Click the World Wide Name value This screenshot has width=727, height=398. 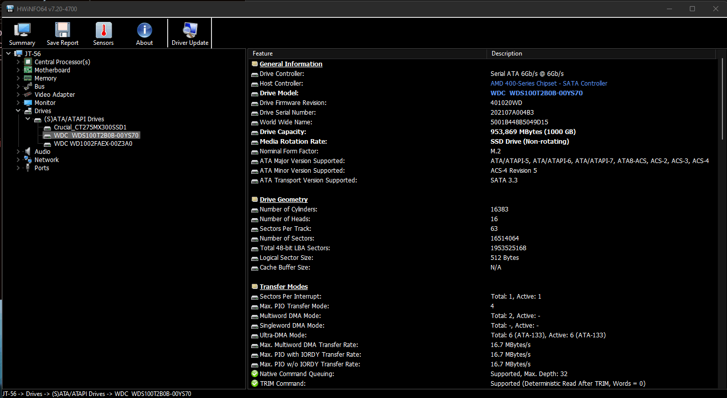519,122
